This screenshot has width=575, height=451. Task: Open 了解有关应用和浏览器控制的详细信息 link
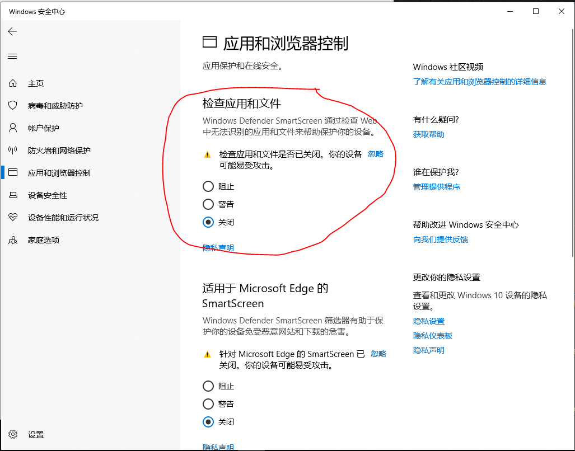(479, 82)
